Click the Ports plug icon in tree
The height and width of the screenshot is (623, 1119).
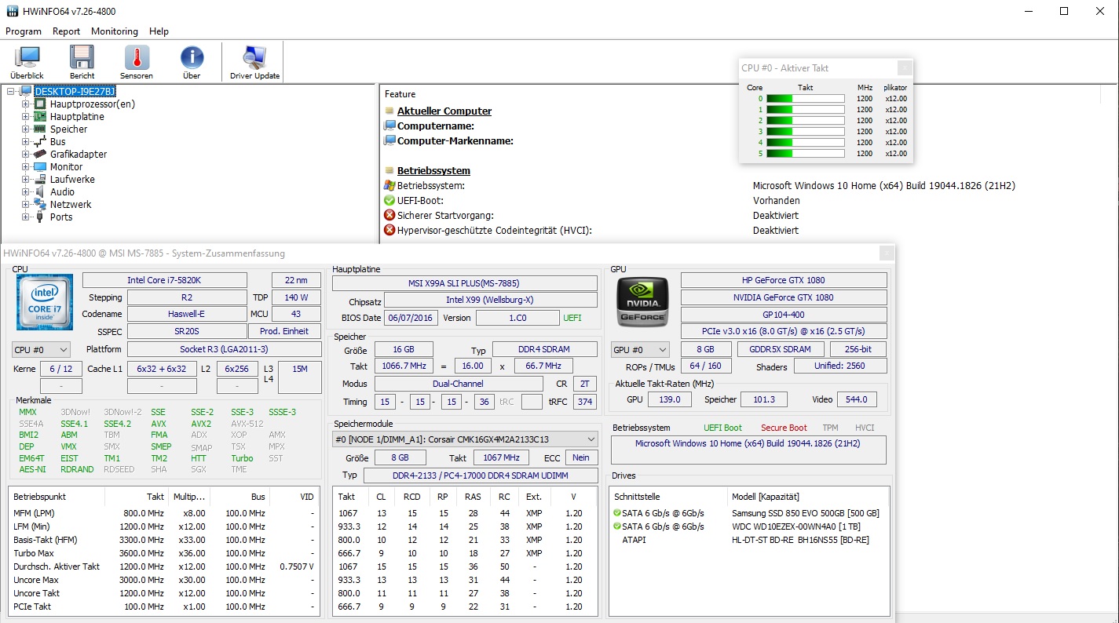(x=40, y=217)
